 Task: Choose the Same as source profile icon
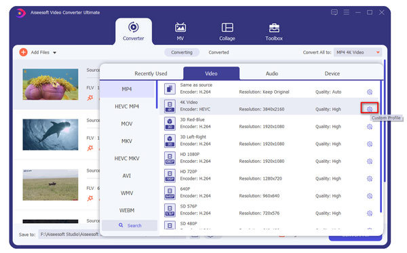[170, 89]
